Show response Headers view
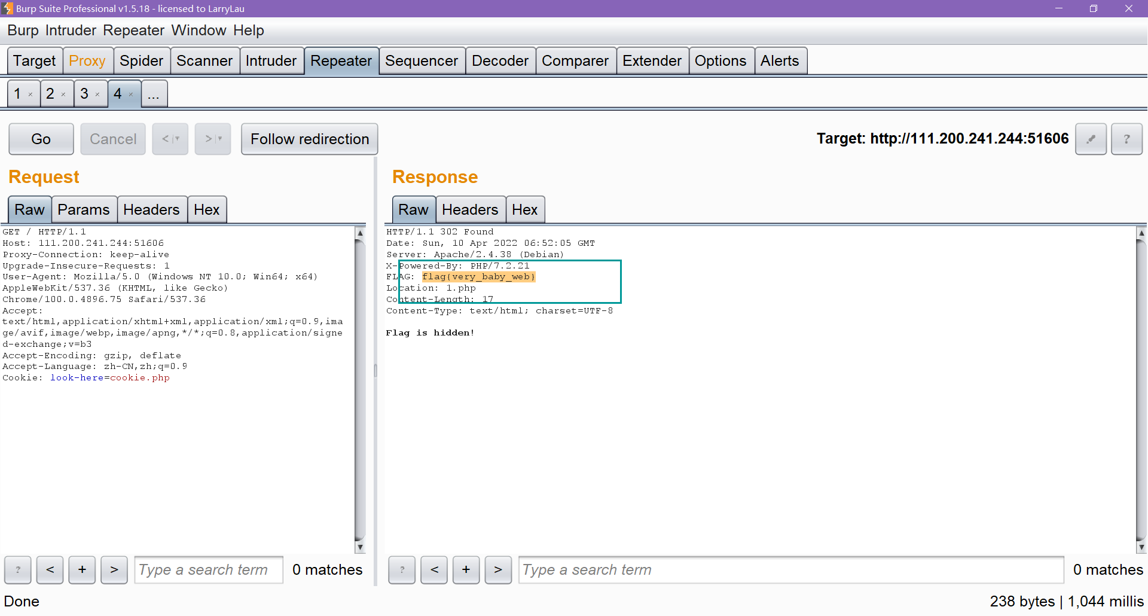The image size is (1148, 616). pyautogui.click(x=470, y=210)
